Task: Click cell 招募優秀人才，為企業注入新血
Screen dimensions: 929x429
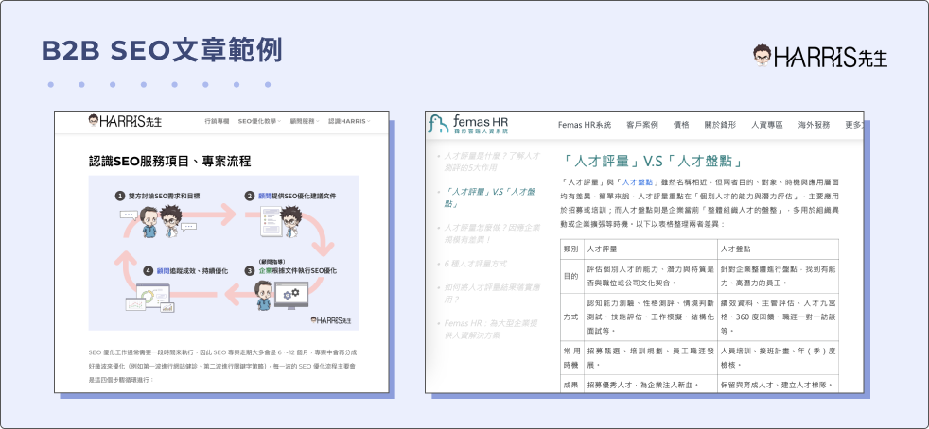Action: pos(649,385)
